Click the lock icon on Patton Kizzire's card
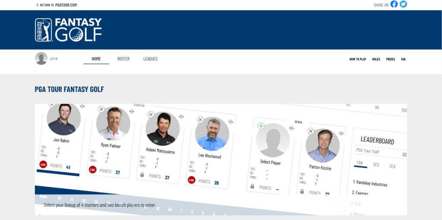The image size is (442, 220). click(302, 192)
